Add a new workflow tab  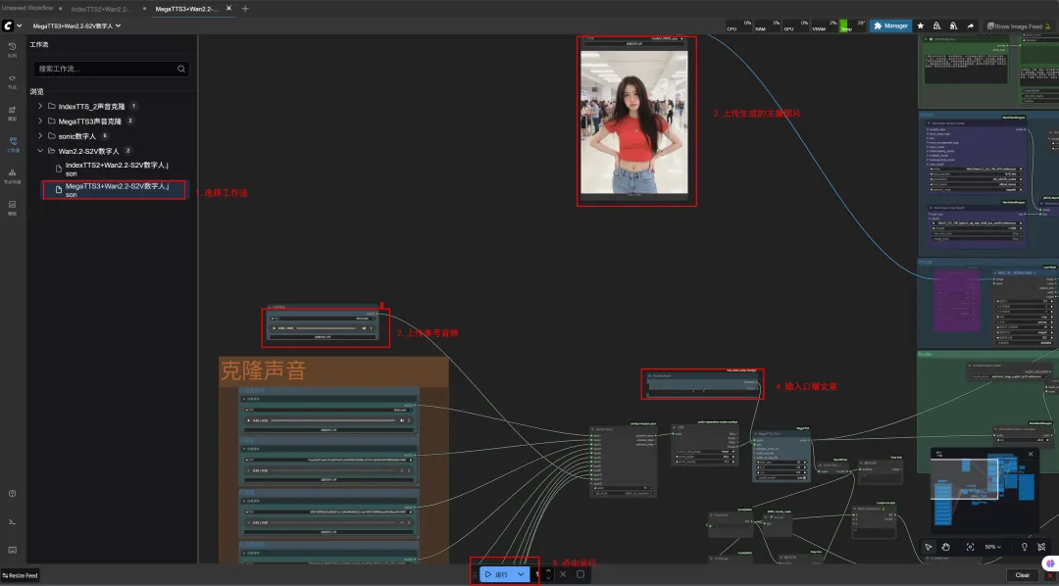[x=245, y=9]
